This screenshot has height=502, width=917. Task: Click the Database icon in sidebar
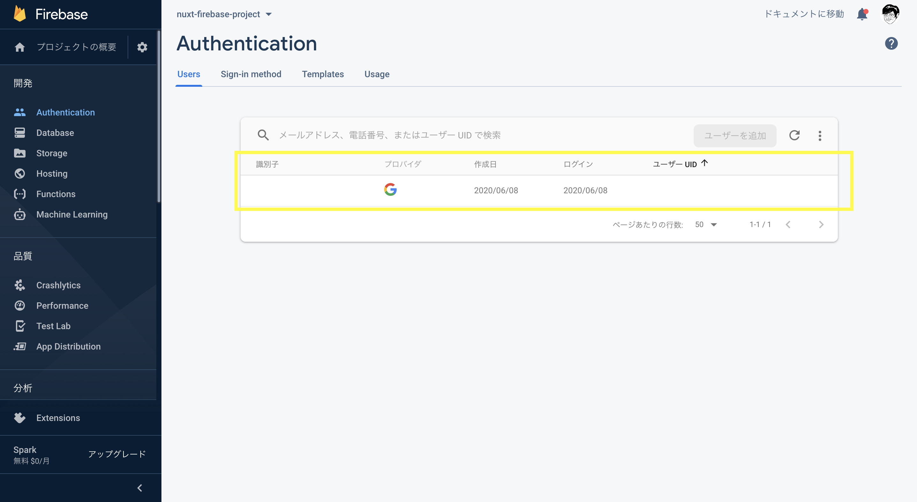[19, 133]
